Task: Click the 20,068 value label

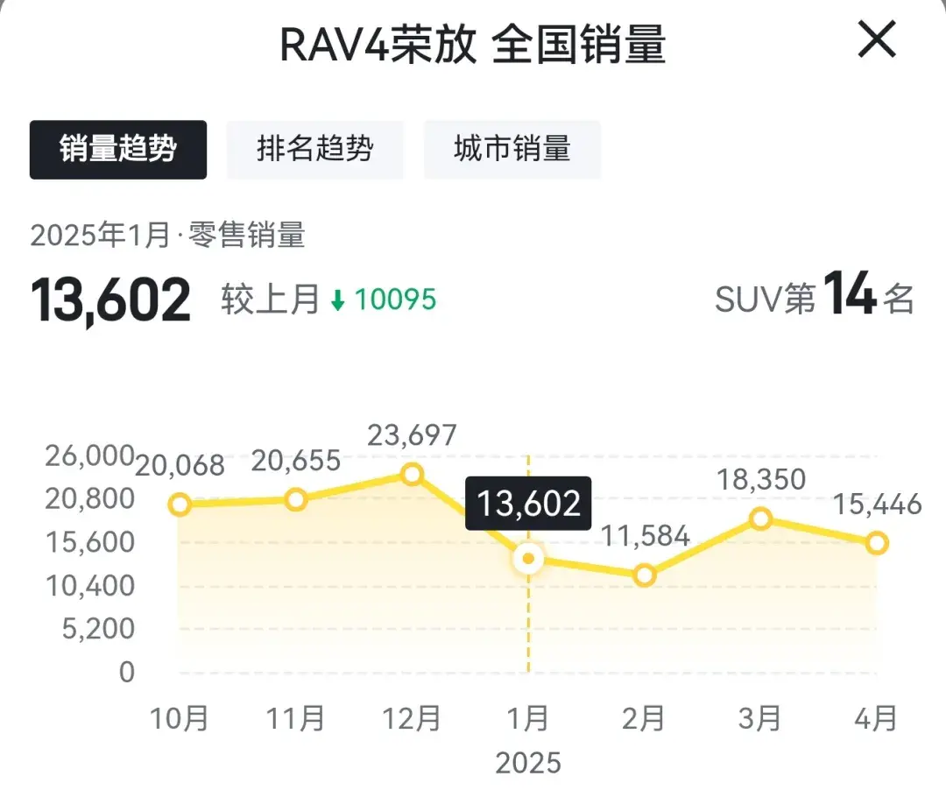Action: click(180, 466)
